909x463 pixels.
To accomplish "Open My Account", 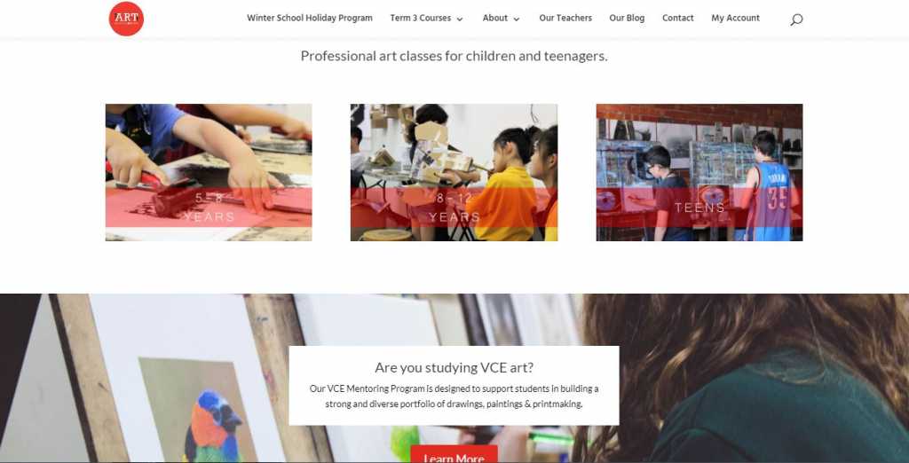I will click(735, 18).
